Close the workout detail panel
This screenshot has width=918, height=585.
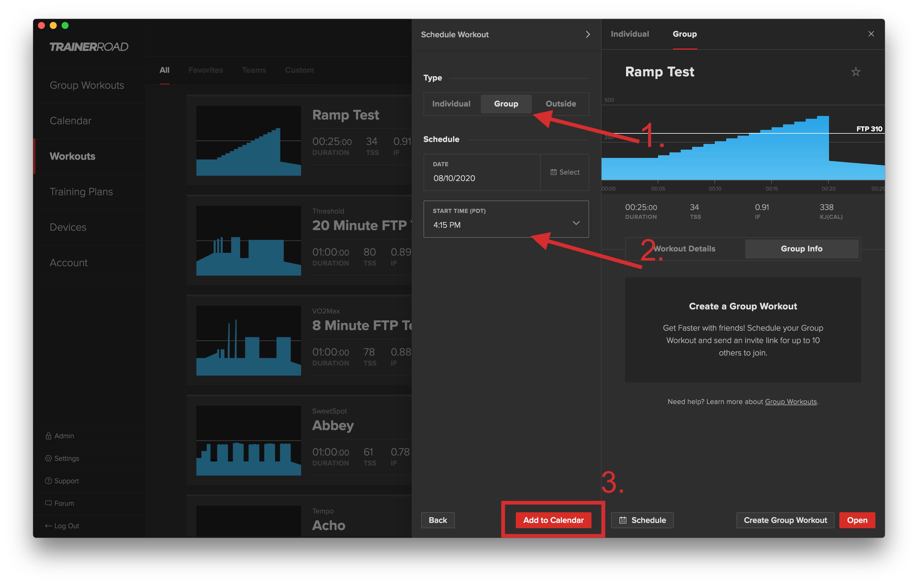(x=871, y=34)
